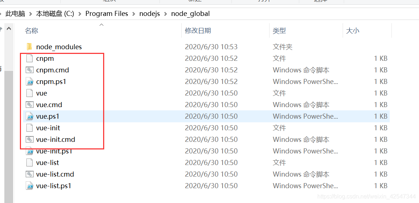The height and width of the screenshot is (203, 419).
Task: Click the vue-init.ps1 PowerShell file icon
Action: [x=29, y=151]
